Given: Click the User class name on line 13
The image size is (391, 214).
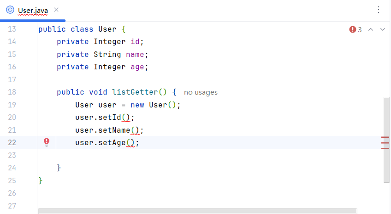Looking at the screenshot, I should click(x=107, y=29).
